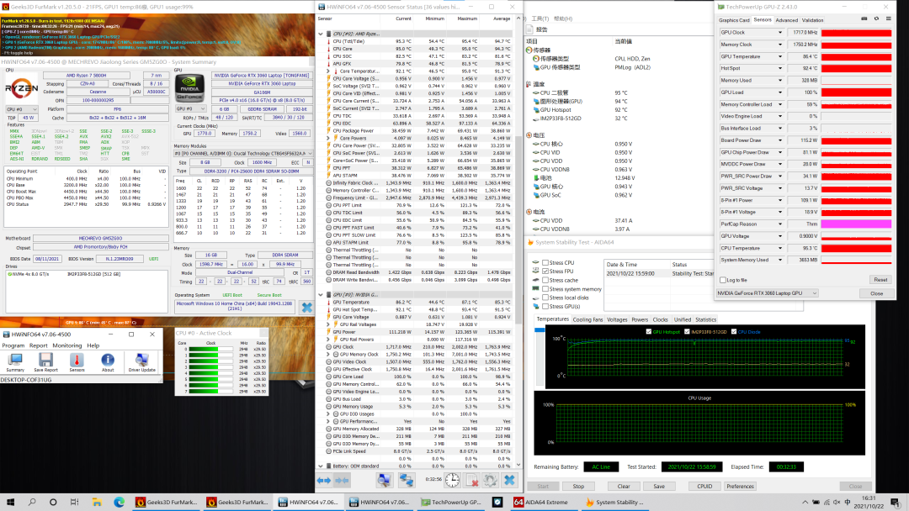
Task: Open the GPU-Z hamburger menu icon
Action: (x=889, y=19)
